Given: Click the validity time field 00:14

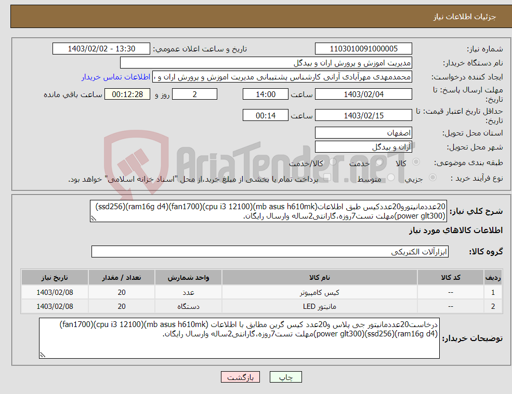Looking at the screenshot, I should tap(266, 115).
